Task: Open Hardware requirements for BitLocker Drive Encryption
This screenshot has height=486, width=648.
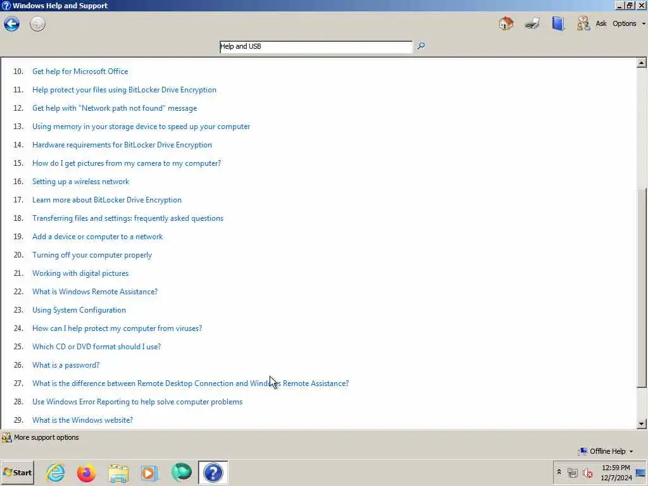Action: coord(122,145)
